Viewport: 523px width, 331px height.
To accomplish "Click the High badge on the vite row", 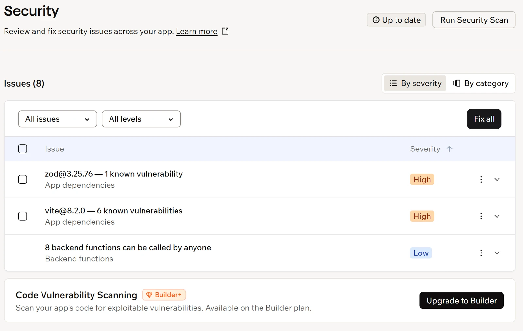I will click(422, 216).
